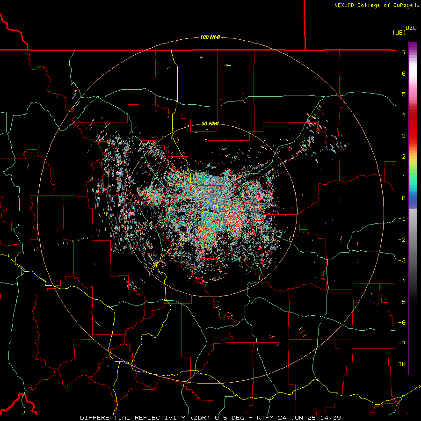Click the 4 value on the color scale
Viewport: 421px width, 421px height.
coord(404,115)
